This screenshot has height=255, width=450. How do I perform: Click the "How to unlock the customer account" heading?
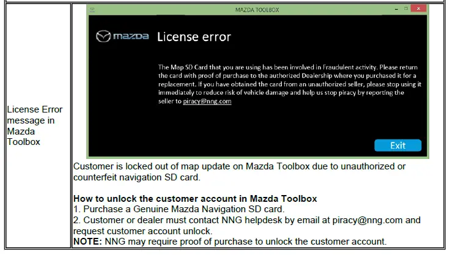point(195,199)
